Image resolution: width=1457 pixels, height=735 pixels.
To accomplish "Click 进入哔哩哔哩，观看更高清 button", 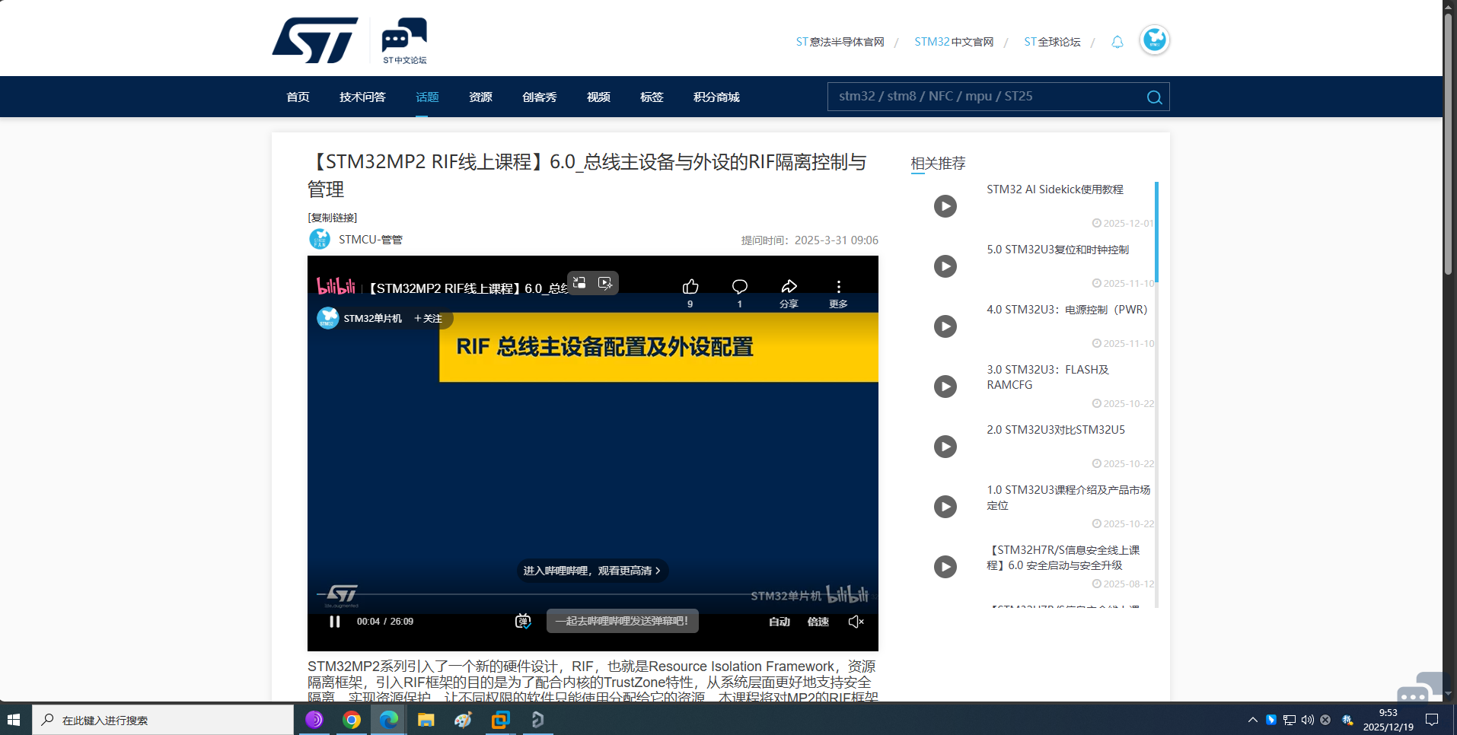I will [x=592, y=571].
